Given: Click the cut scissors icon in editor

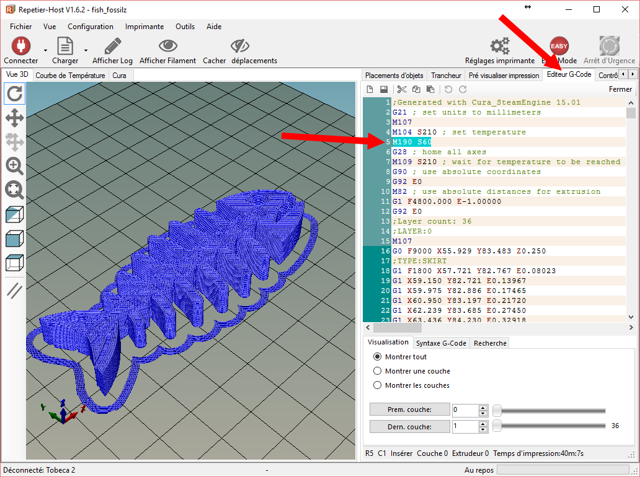Looking at the screenshot, I should [x=402, y=90].
